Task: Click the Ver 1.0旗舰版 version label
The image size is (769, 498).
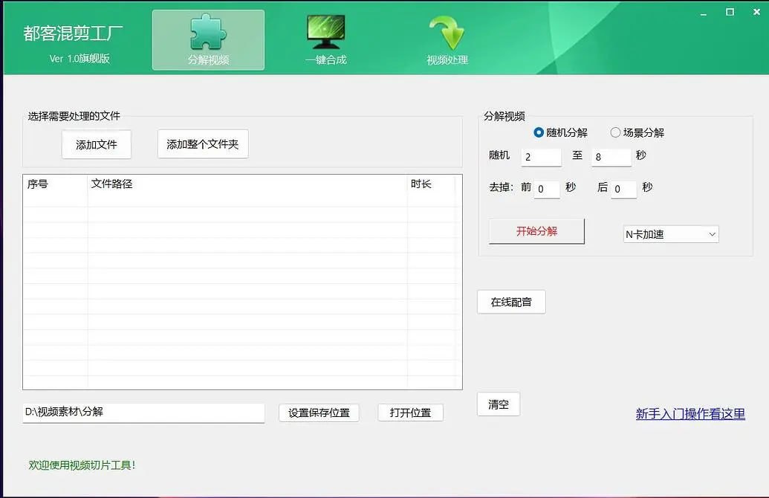Action: click(x=80, y=59)
